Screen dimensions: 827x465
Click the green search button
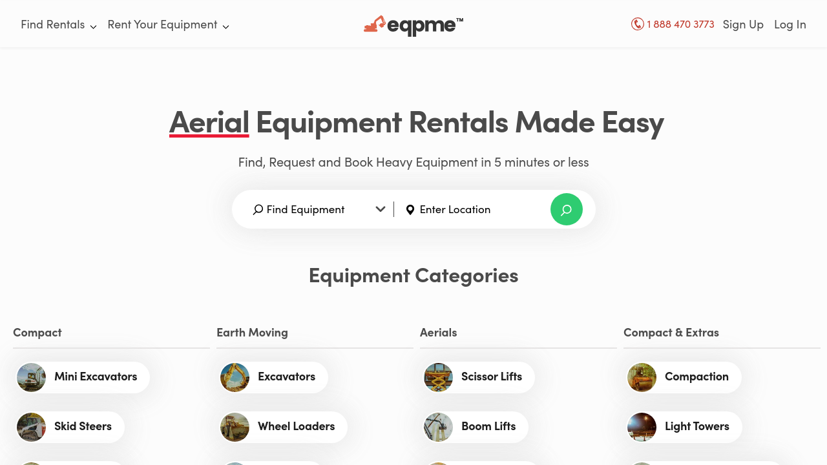[566, 209]
